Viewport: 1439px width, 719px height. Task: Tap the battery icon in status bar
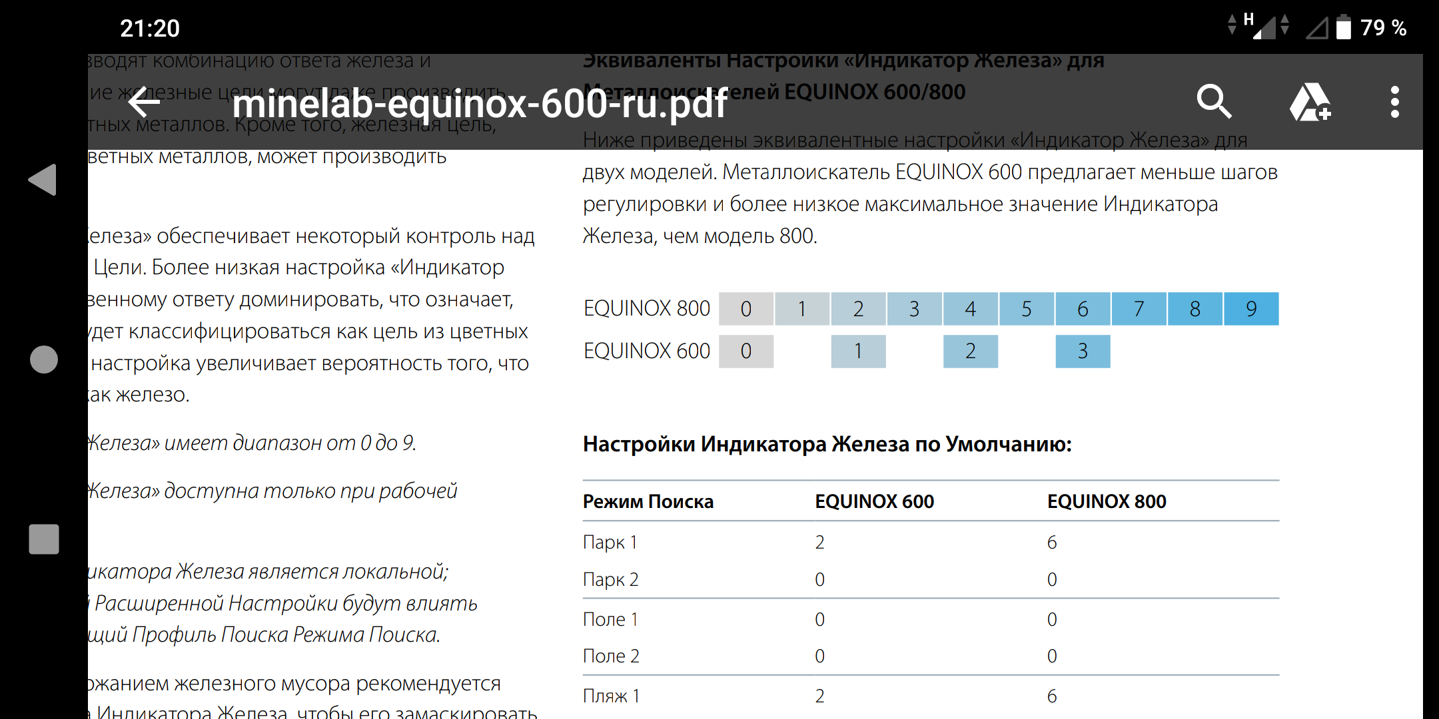1344,27
